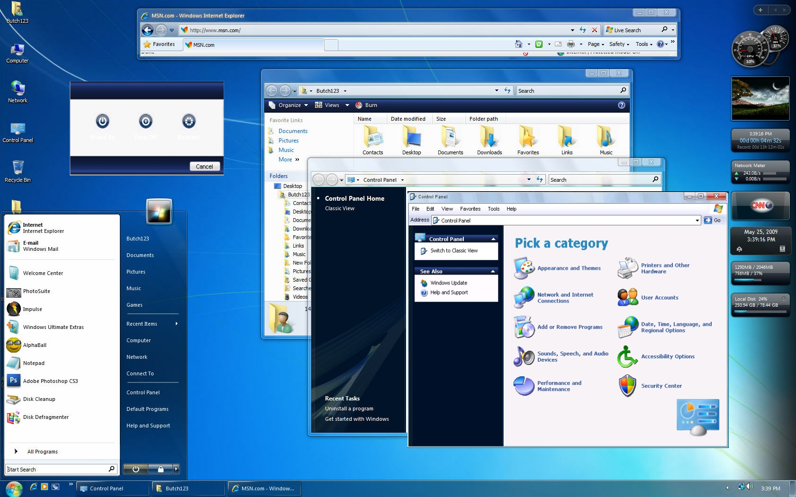Open the Security Center
This screenshot has width=796, height=497.
[x=661, y=386]
